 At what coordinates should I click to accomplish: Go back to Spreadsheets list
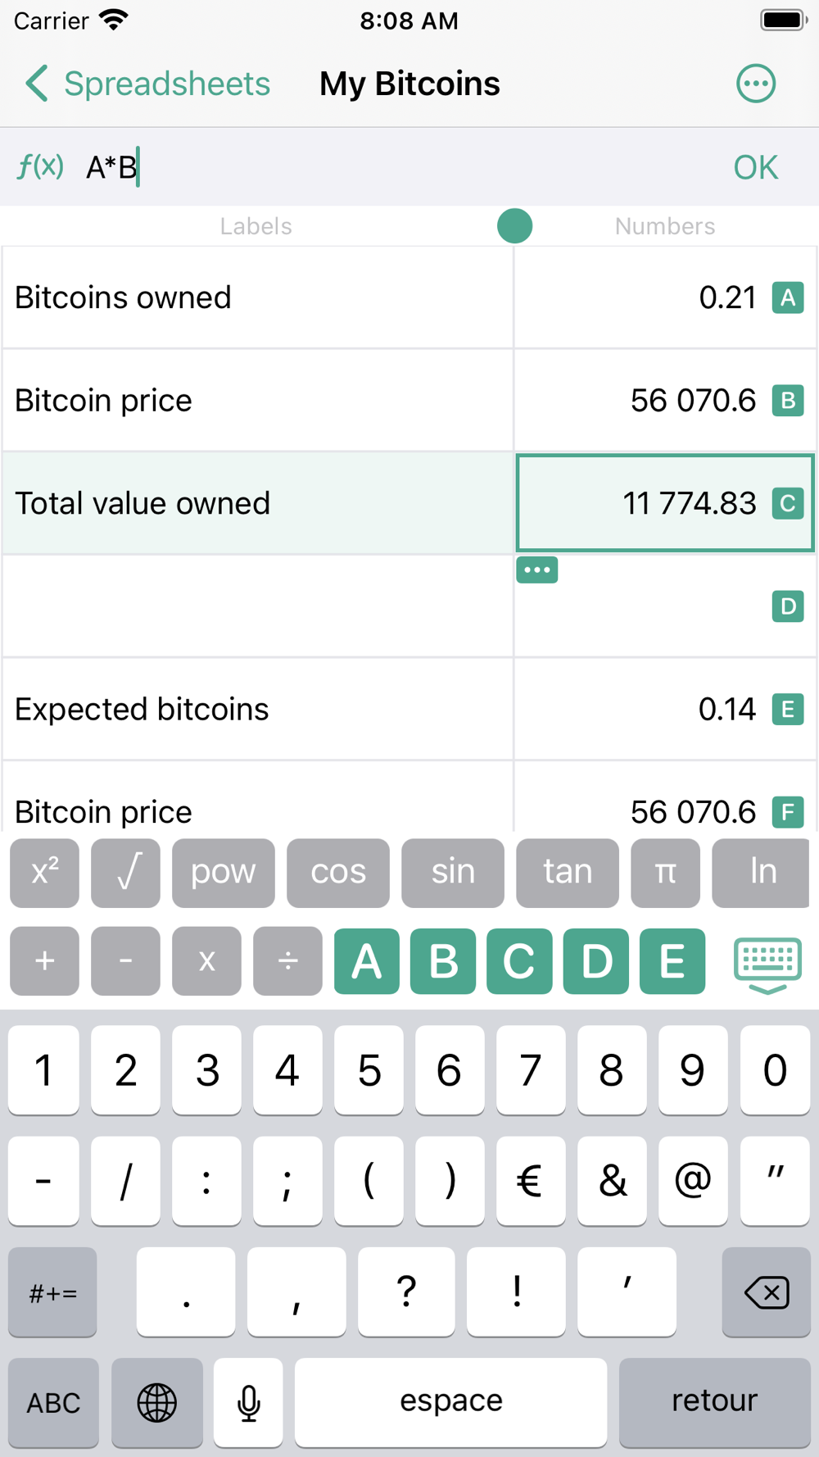click(147, 84)
